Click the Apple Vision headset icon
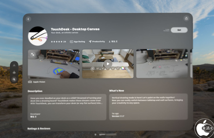This screenshot has width=214, height=138. click(30, 82)
